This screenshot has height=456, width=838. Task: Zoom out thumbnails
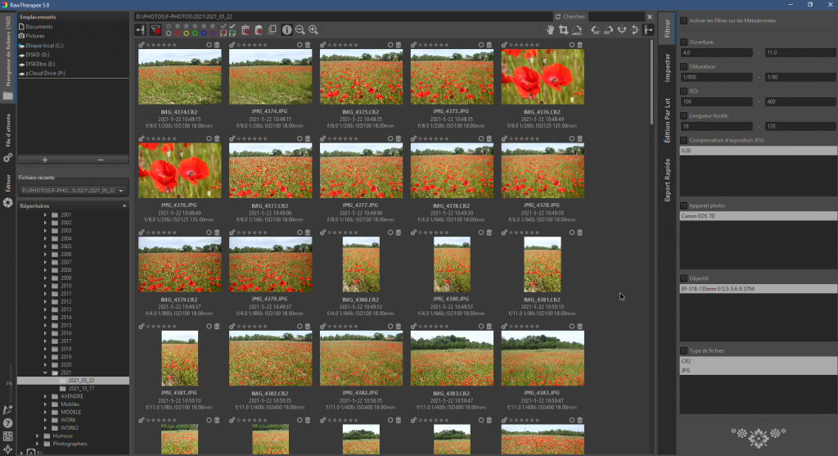point(300,30)
